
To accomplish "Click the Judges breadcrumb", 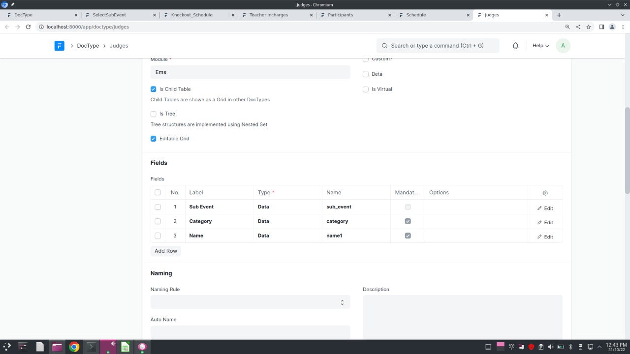I will tap(119, 46).
